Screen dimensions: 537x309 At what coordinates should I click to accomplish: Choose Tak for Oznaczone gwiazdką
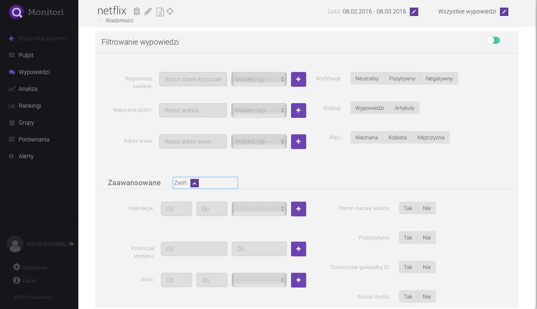click(408, 267)
